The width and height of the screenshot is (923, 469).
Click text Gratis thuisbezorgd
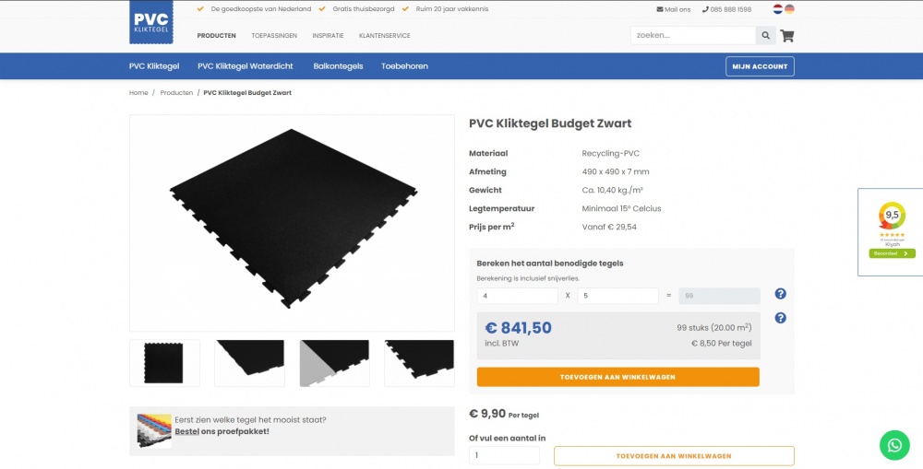(363, 9)
